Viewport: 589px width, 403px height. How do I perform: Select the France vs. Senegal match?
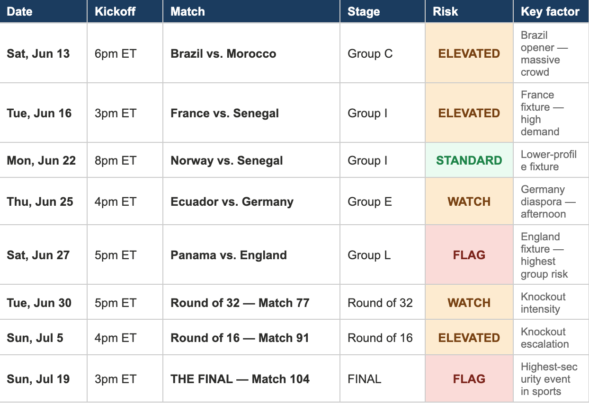(251, 113)
